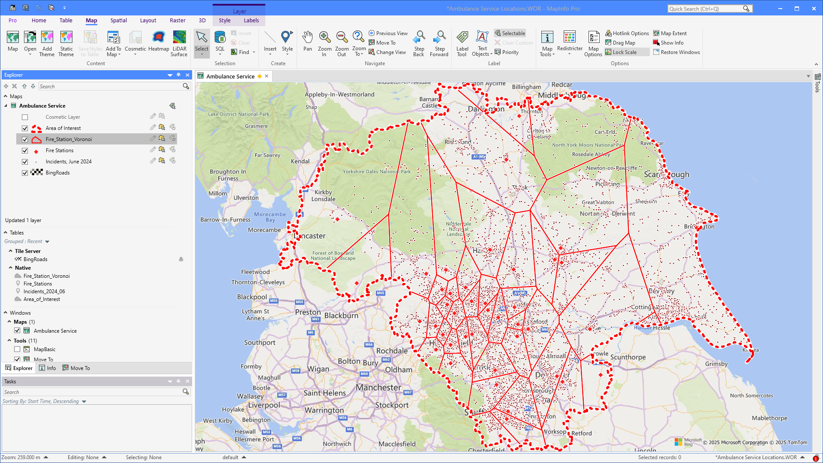823x463 pixels.
Task: Uncheck the BingRoads layer checkbox
Action: click(25, 173)
